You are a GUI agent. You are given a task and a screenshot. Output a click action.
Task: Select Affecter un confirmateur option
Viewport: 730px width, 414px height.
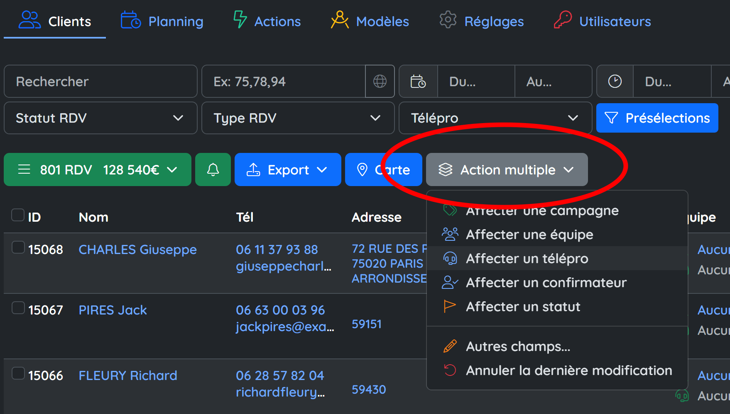[x=546, y=283]
